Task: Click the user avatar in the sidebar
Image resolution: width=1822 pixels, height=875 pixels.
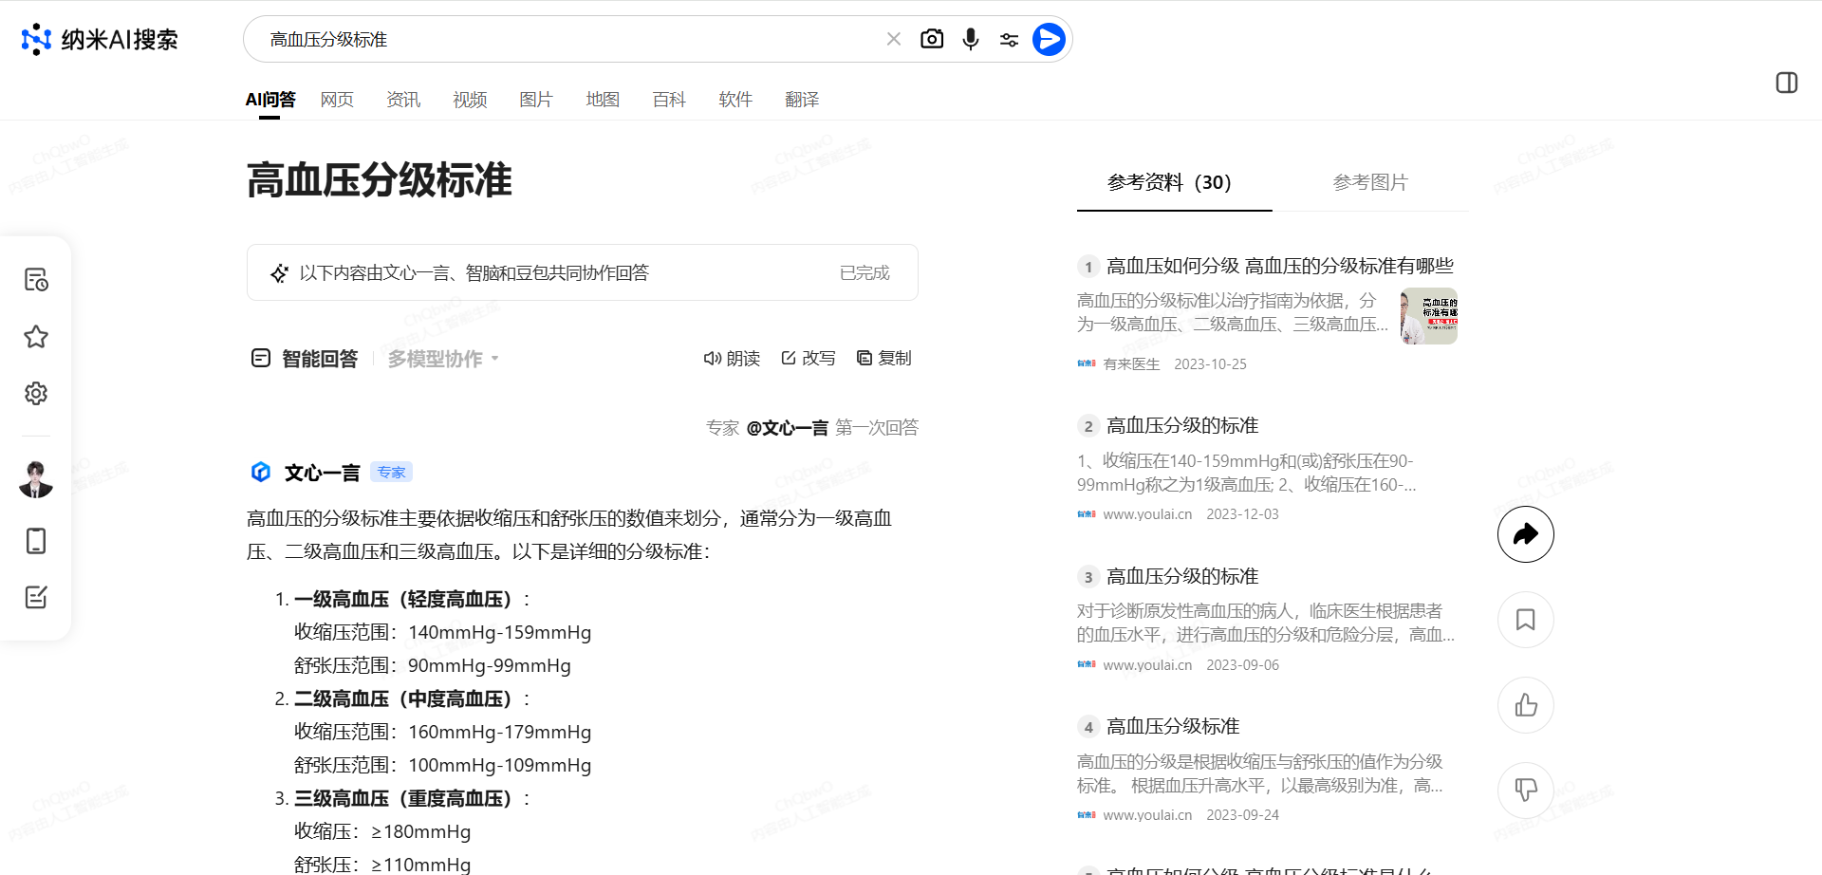Action: (x=35, y=478)
